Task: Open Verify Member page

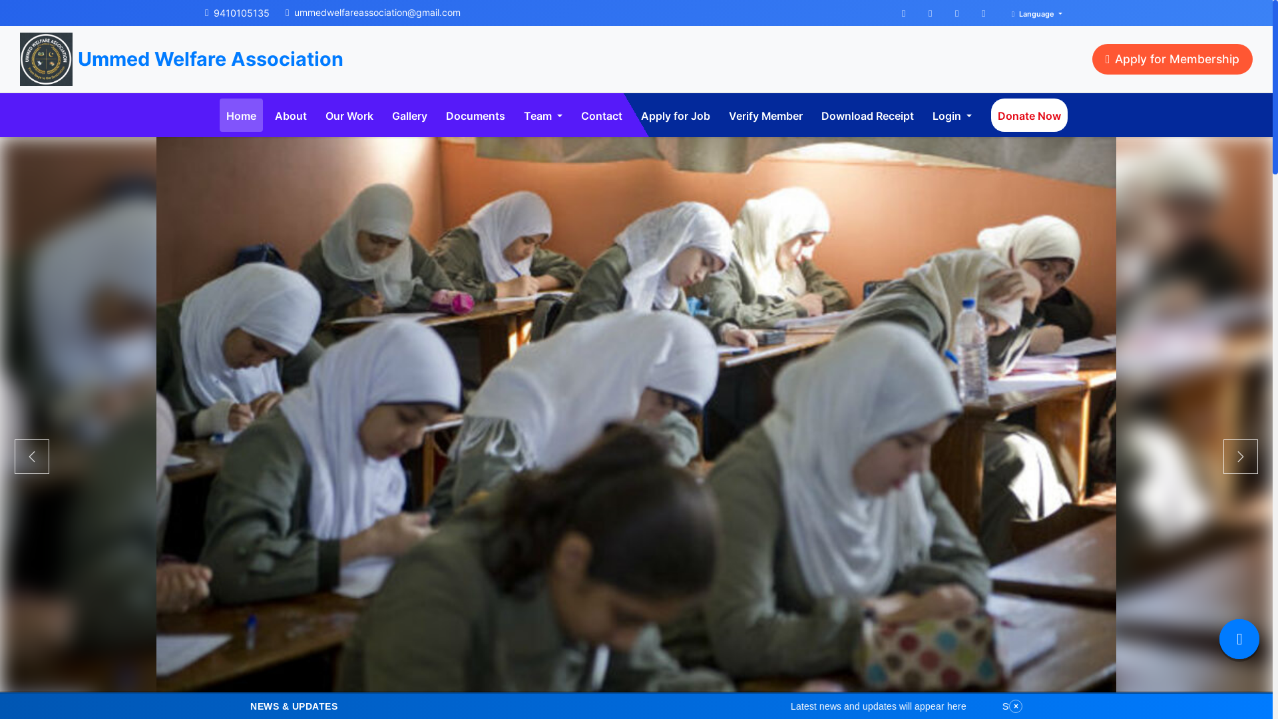Action: coord(765,116)
